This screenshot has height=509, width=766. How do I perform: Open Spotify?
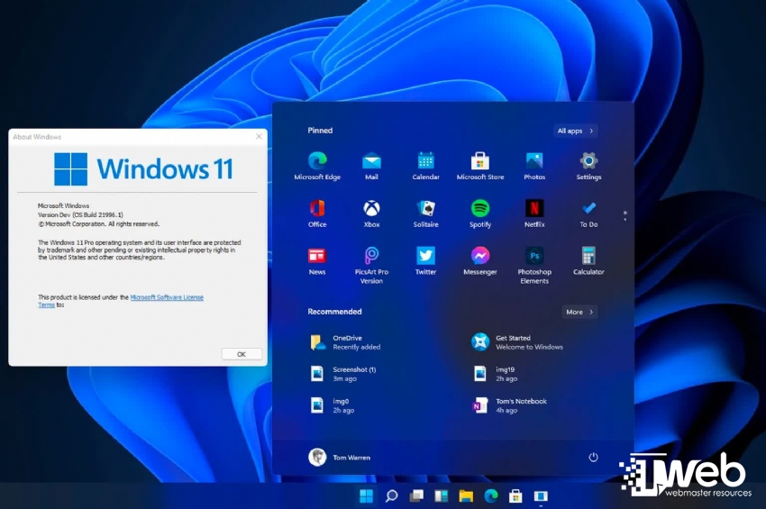pos(479,214)
